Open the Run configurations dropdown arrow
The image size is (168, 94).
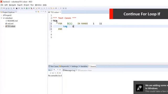(x=29, y=8)
